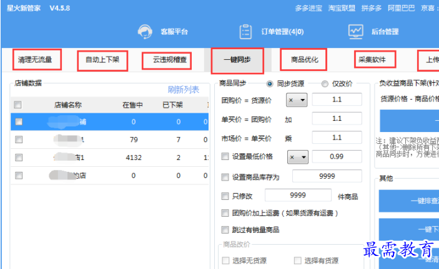Click the 刷新列表 link
The width and height of the screenshot is (439, 269).
tap(183, 90)
